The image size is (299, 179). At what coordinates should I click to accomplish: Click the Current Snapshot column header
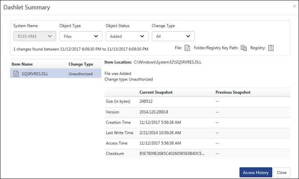click(x=156, y=92)
